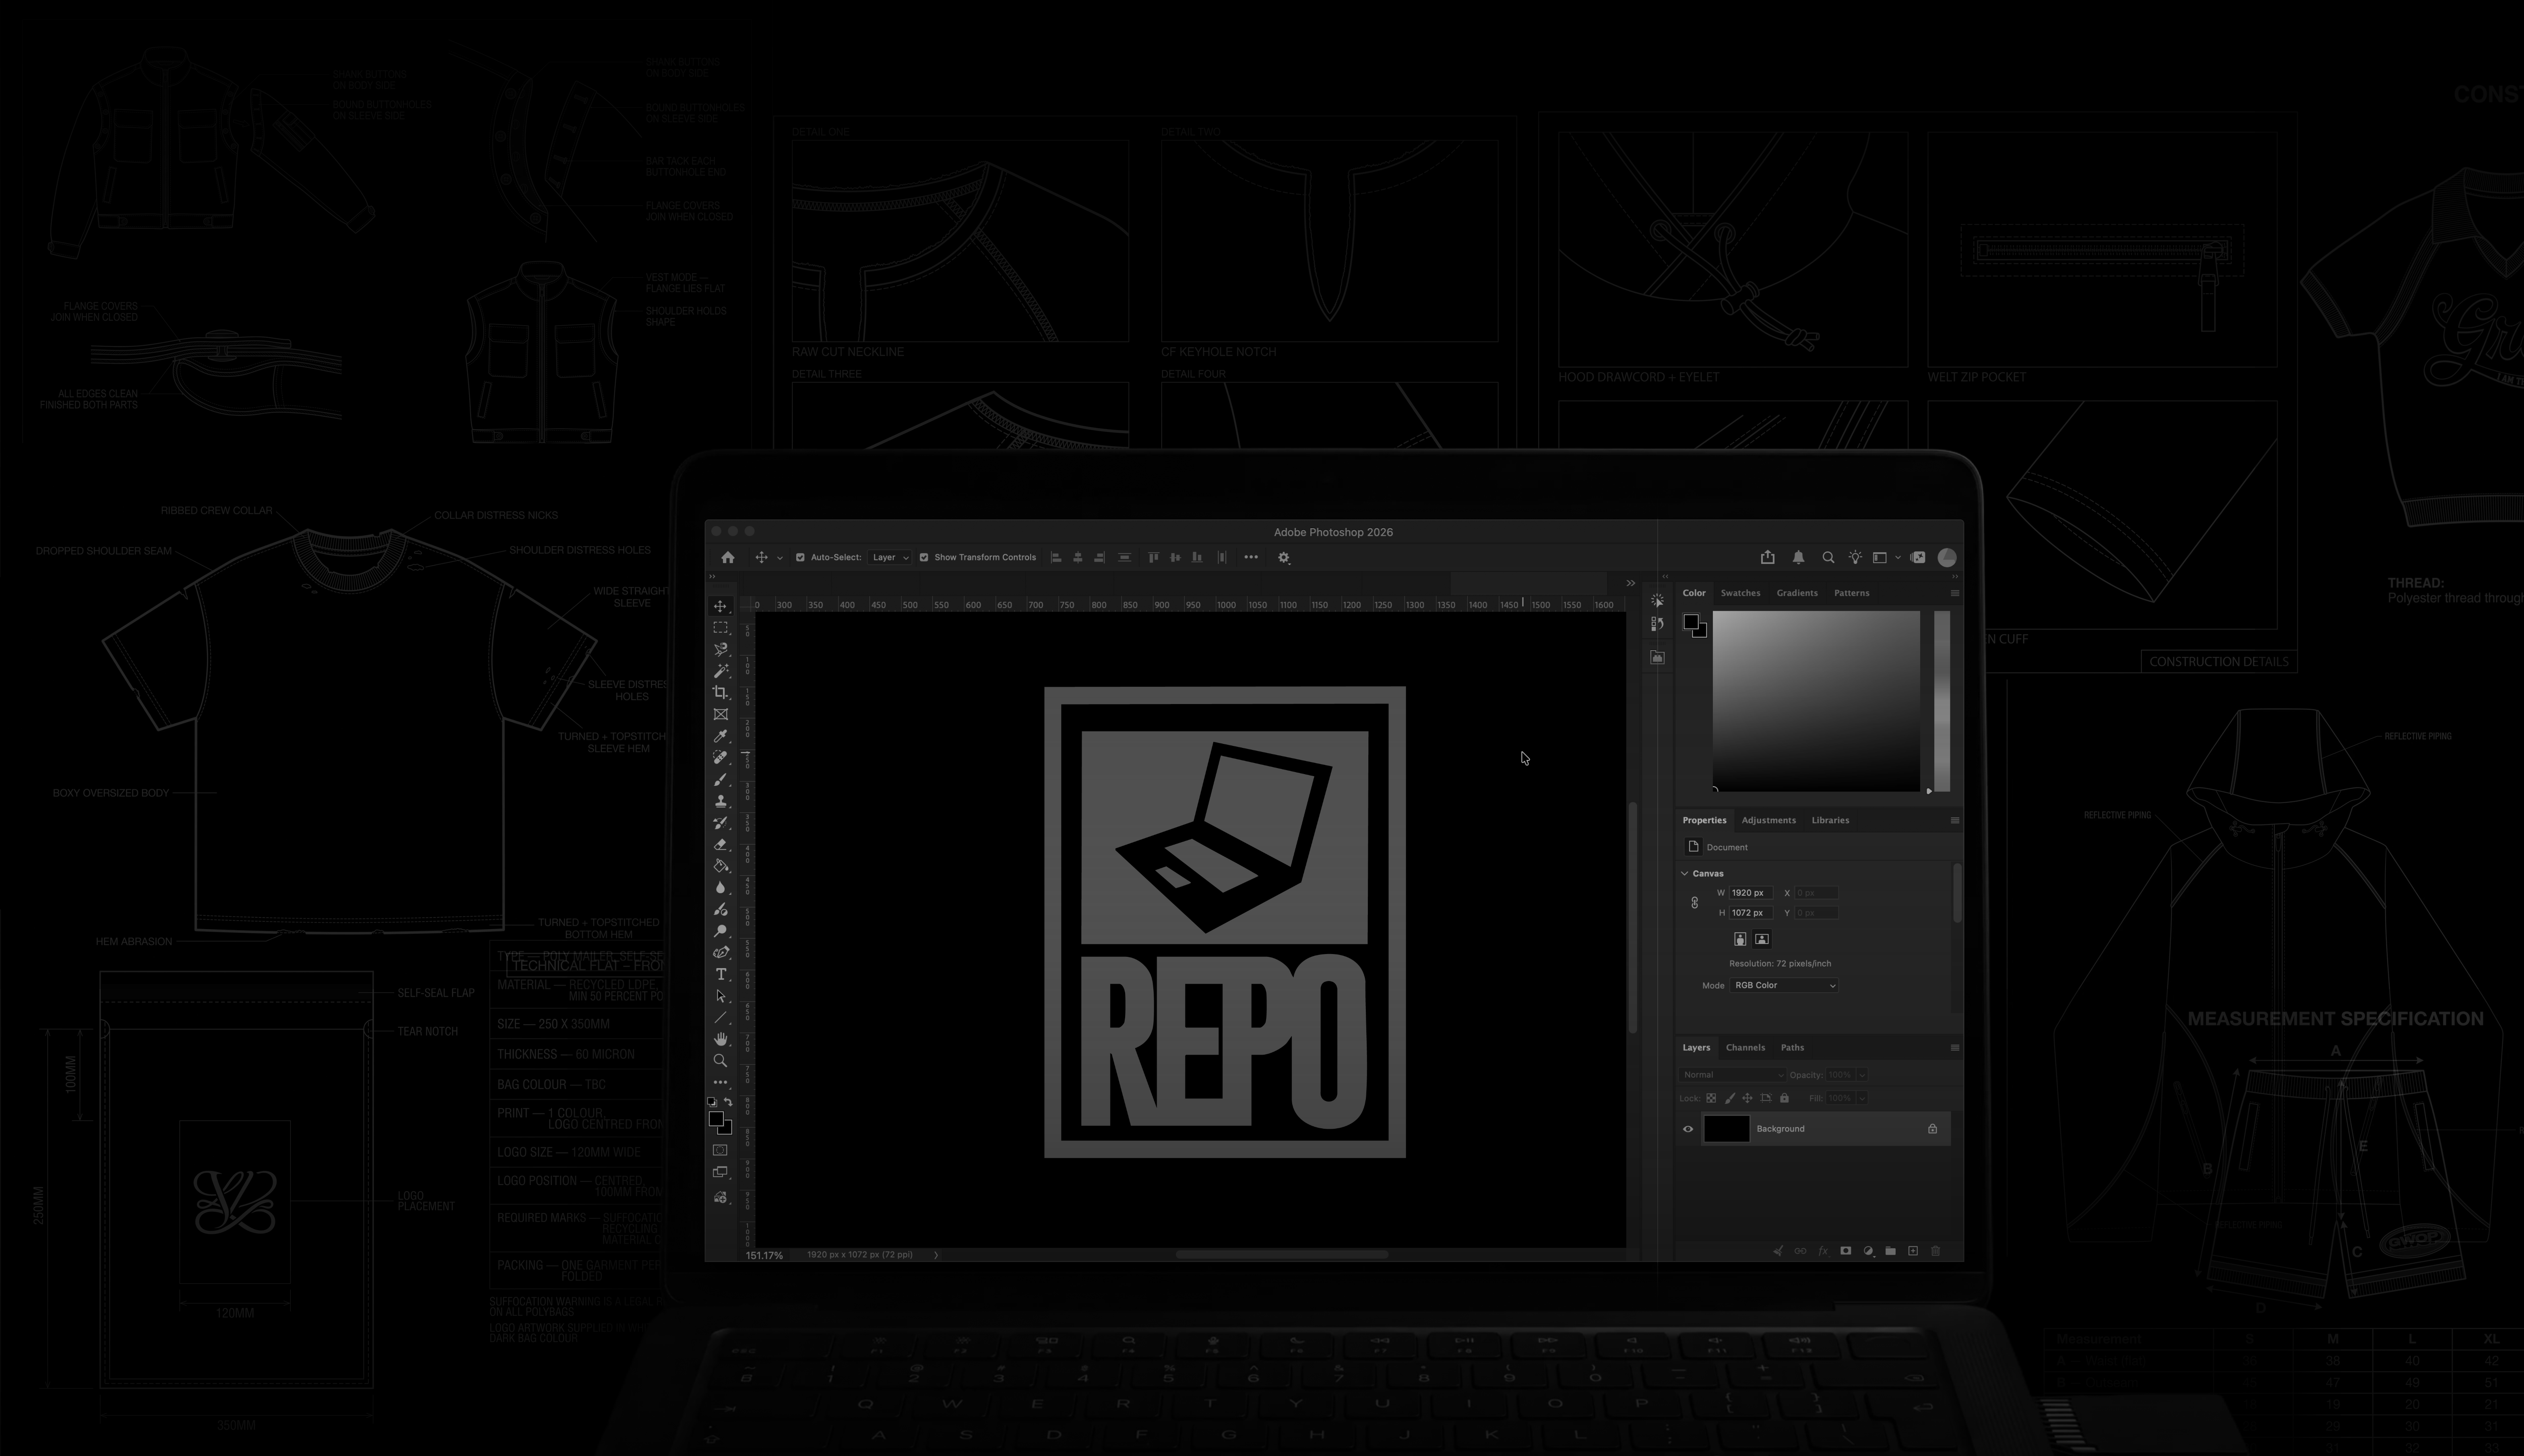Switch to the Swatches tab
This screenshot has height=1456, width=2524.
(1740, 593)
